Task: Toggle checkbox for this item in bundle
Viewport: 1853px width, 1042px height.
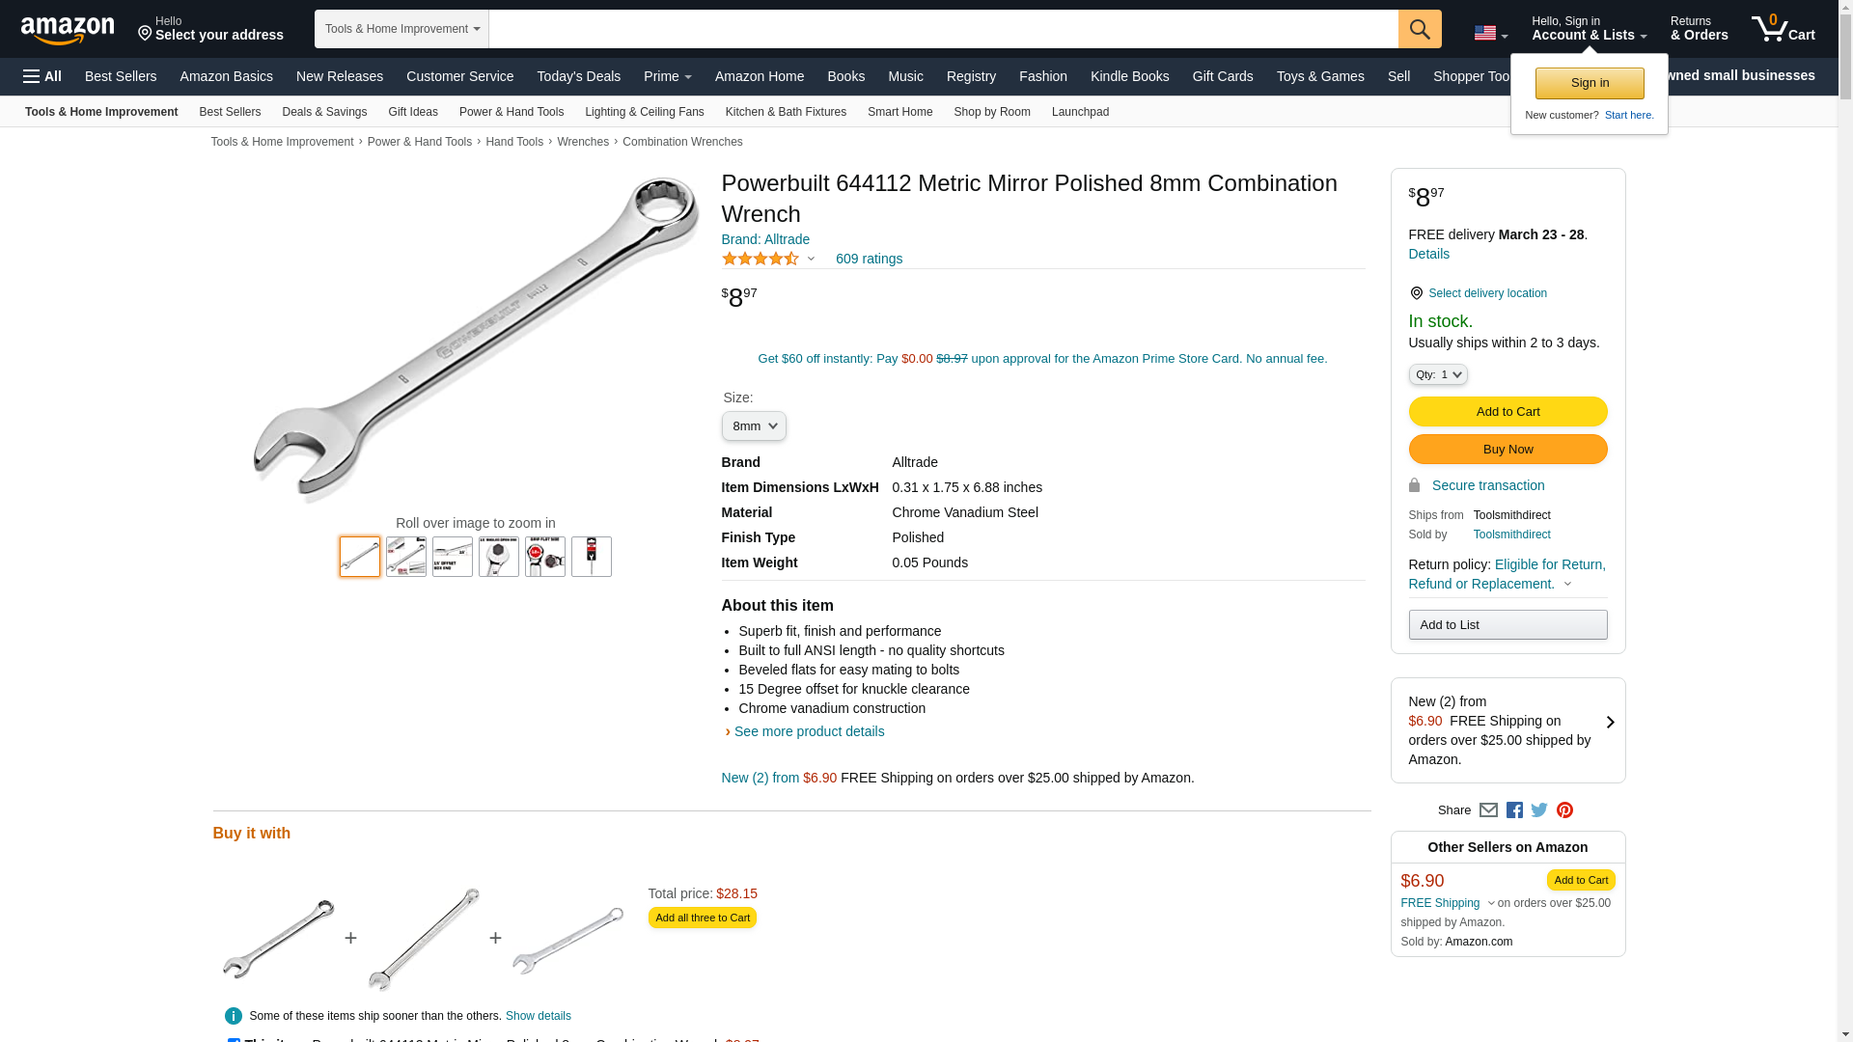Action: click(234, 1040)
